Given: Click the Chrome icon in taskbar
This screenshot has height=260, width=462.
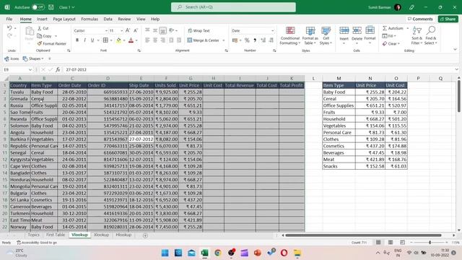Looking at the screenshot, I should (218, 253).
